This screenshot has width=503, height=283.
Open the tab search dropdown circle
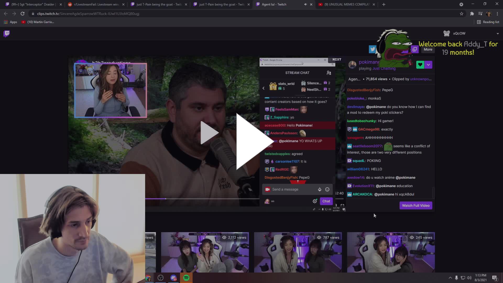[461, 4]
